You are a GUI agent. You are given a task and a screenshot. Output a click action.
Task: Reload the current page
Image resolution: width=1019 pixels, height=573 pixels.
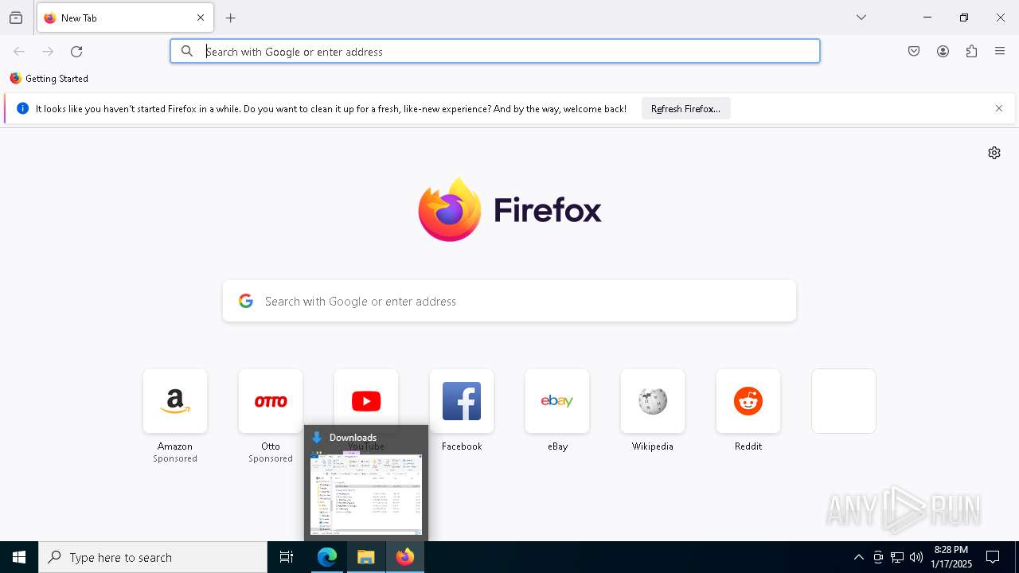[76, 51]
